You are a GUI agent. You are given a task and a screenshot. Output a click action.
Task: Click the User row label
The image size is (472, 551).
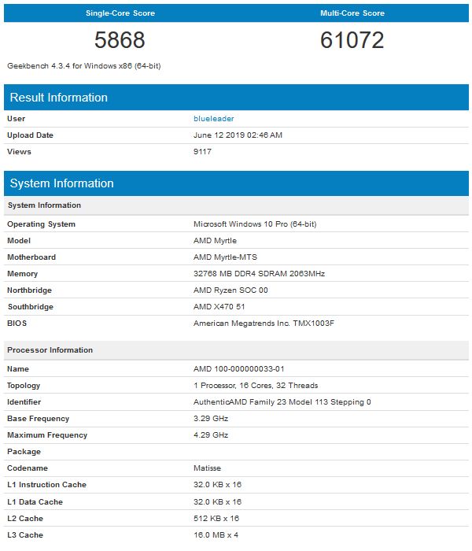pyautogui.click(x=17, y=119)
